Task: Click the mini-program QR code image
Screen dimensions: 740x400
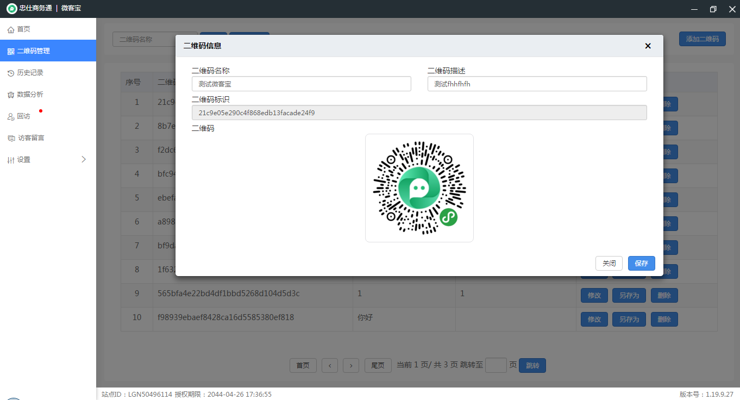Action: pos(419,188)
